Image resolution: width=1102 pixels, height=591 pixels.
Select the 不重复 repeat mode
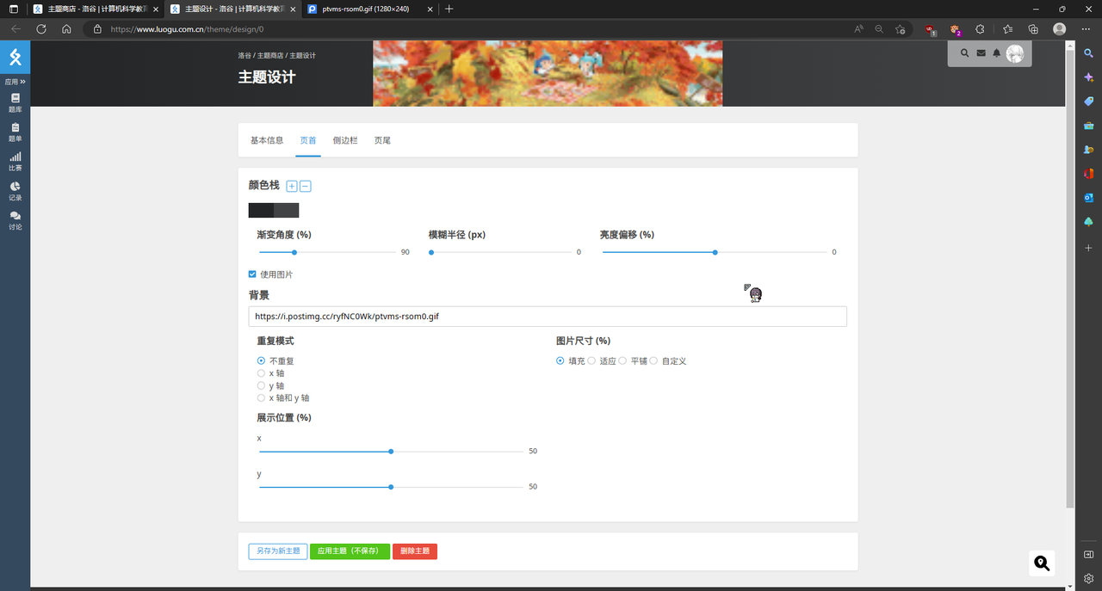click(261, 361)
